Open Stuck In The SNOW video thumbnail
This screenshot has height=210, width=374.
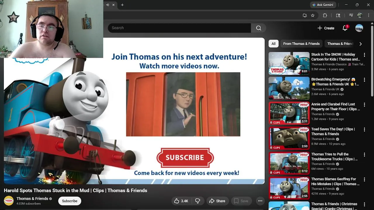click(289, 63)
